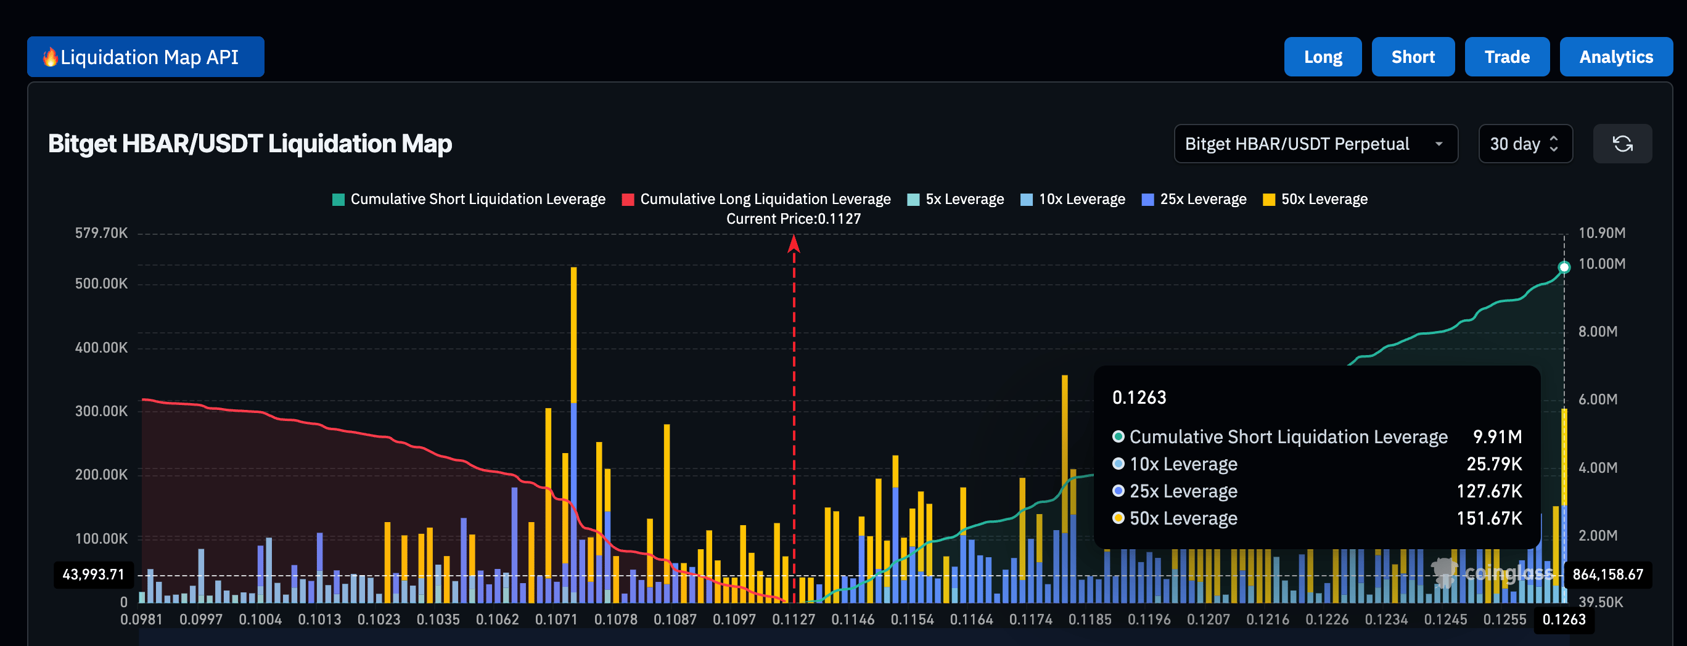The height and width of the screenshot is (646, 1687).
Task: Open the Bitget HBAR/USDT Perpetual dropdown
Action: pos(1315,144)
